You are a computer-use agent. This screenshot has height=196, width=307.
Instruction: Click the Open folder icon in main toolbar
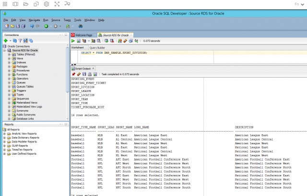click(12, 26)
